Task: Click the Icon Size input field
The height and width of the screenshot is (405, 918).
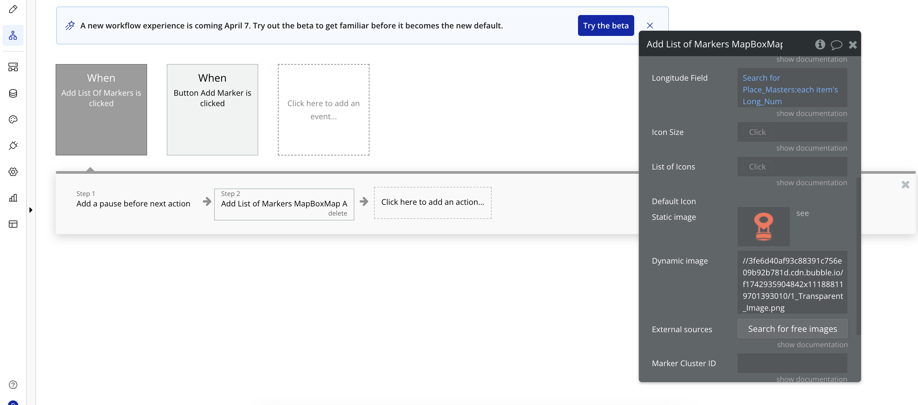Action: pos(792,132)
